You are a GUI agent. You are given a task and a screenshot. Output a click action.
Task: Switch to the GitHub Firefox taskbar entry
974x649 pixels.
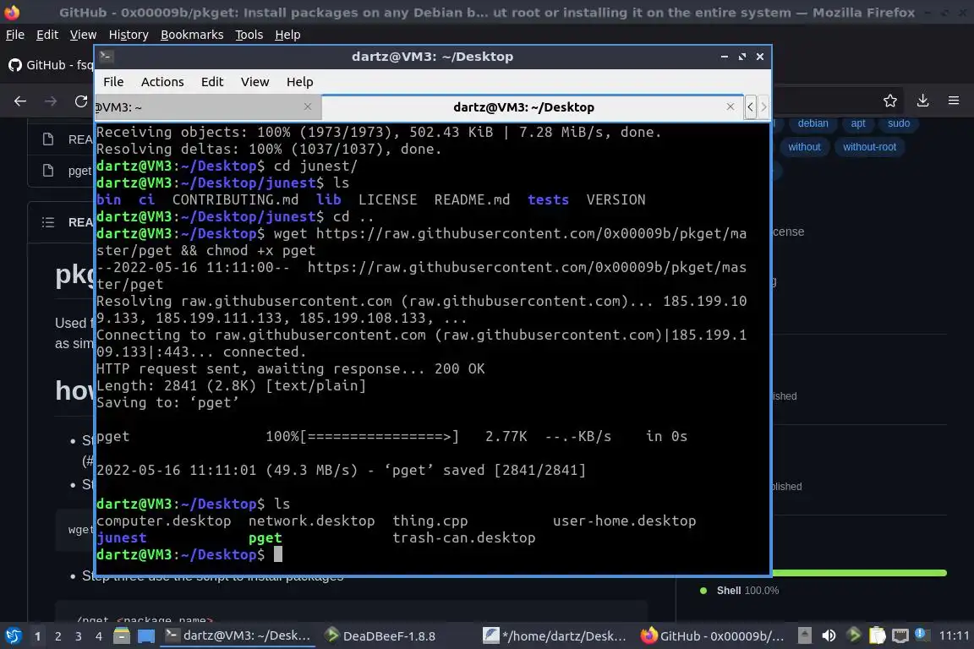pos(713,636)
